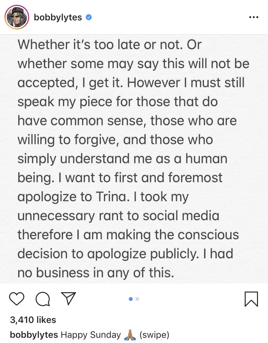
Task: Open the three-dot more options menu
Action: pyautogui.click(x=254, y=17)
